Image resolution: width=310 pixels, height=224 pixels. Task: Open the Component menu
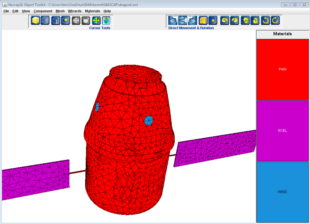pyautogui.click(x=43, y=11)
